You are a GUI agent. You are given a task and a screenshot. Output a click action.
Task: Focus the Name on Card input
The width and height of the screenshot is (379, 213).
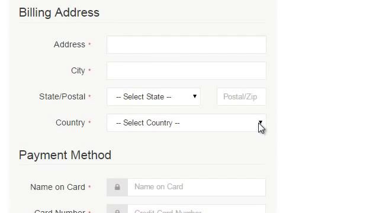pos(197,187)
